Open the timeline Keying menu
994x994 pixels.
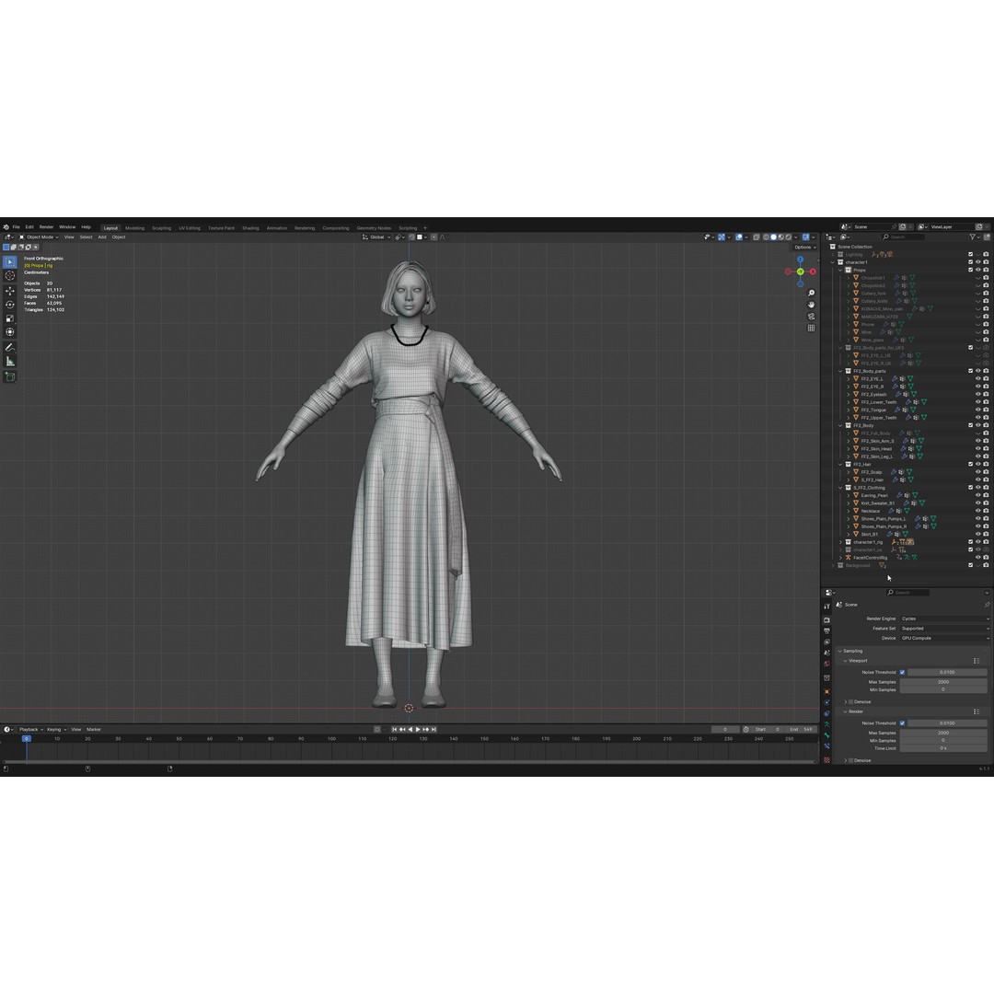[56, 730]
